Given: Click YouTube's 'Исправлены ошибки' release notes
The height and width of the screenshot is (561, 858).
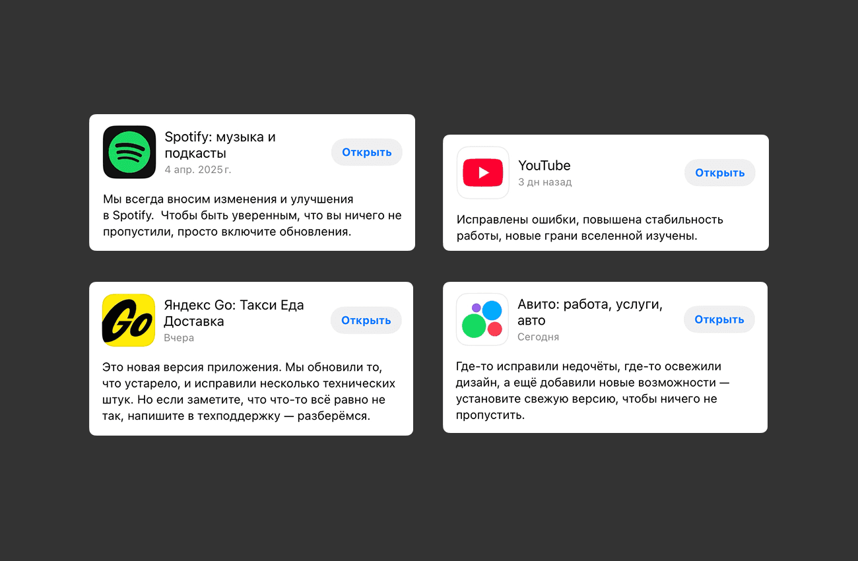Looking at the screenshot, I should click(590, 228).
